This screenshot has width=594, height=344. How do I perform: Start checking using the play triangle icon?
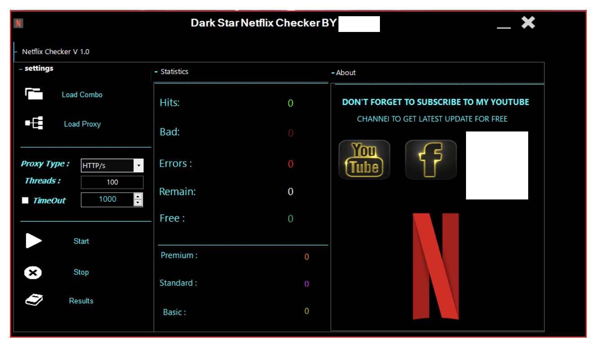pyautogui.click(x=33, y=241)
